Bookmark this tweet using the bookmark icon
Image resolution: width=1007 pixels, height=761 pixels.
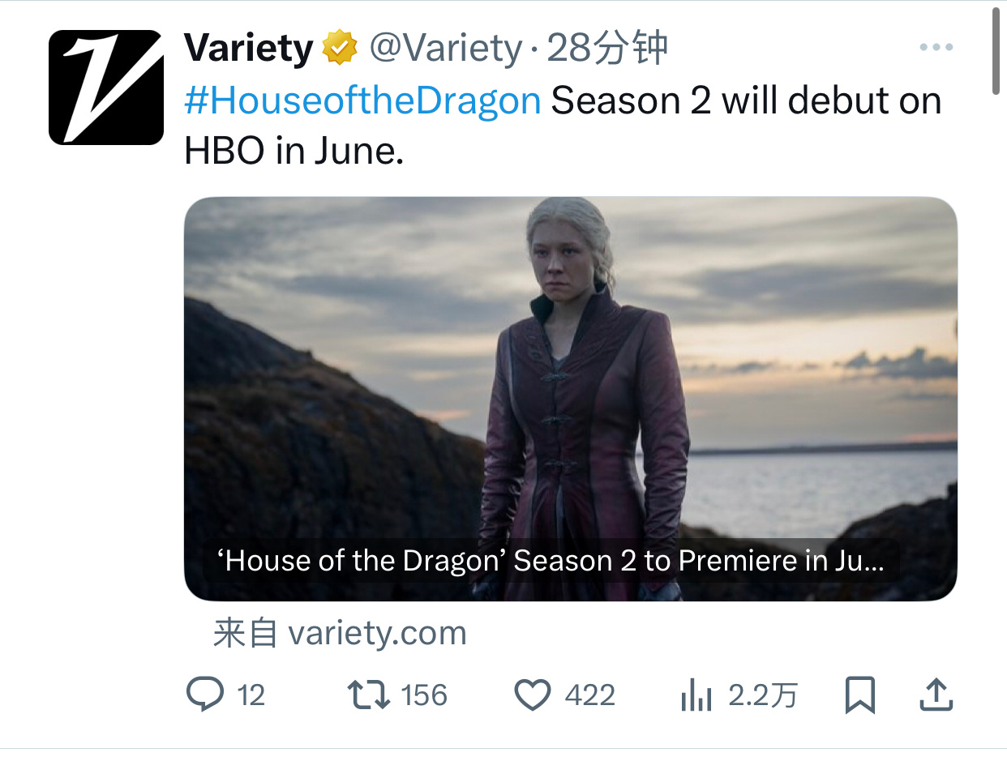click(x=859, y=695)
